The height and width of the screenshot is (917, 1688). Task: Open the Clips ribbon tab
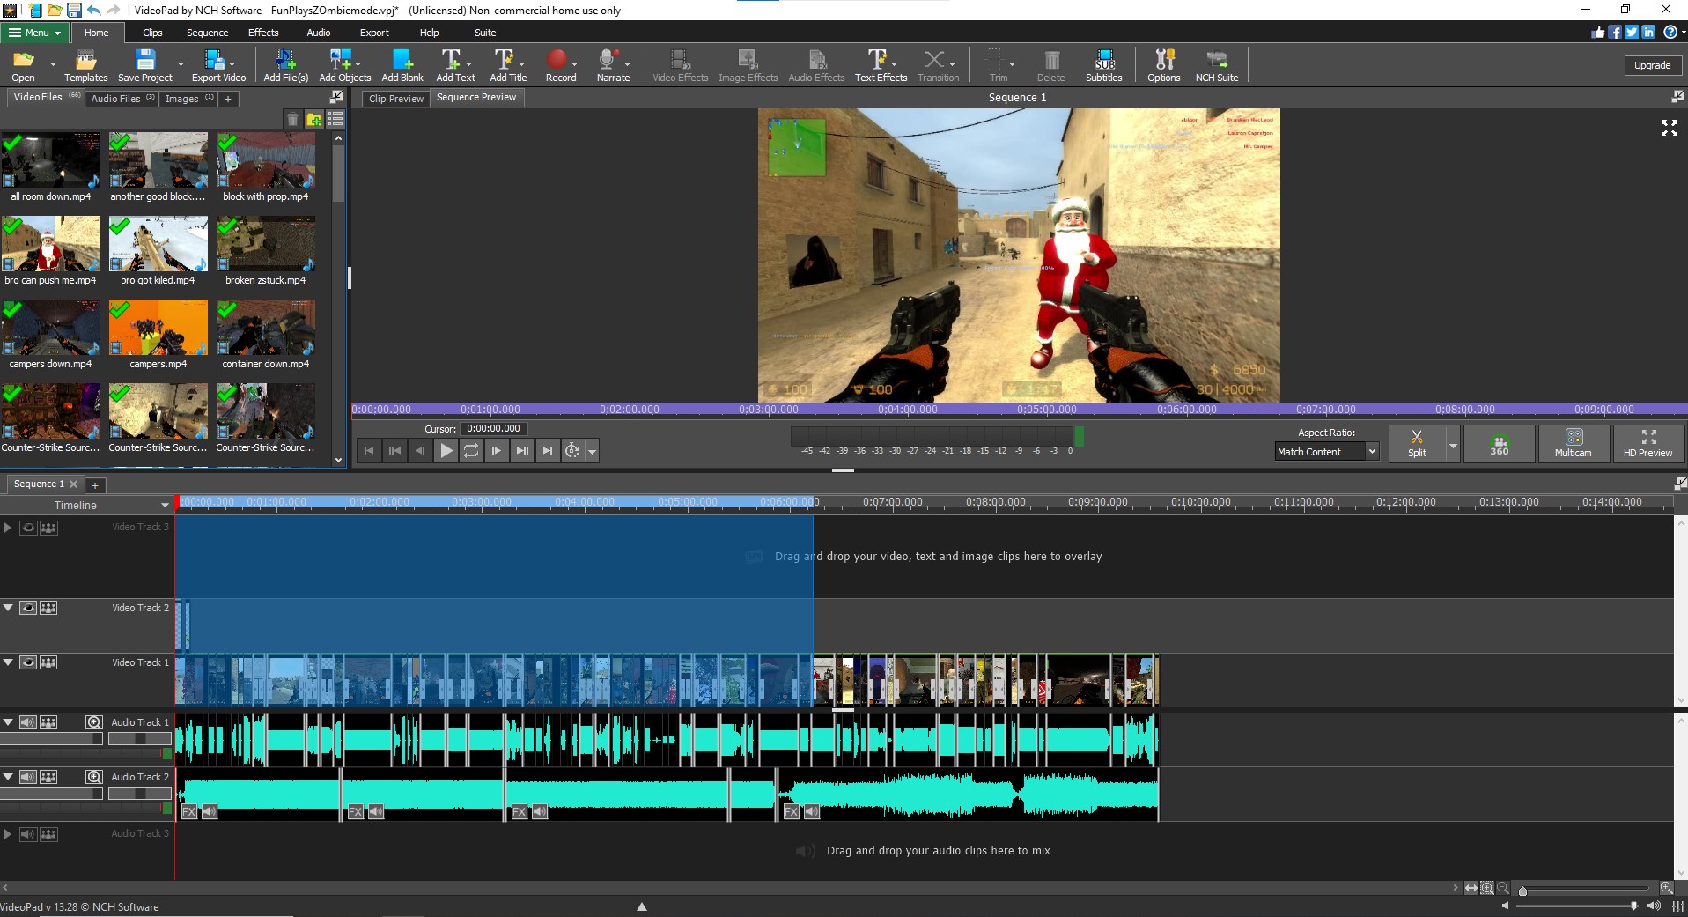pyautogui.click(x=152, y=33)
